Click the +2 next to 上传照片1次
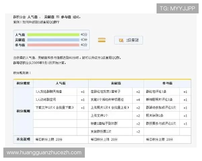The image size is (202, 161). pyautogui.click(x=138, y=108)
